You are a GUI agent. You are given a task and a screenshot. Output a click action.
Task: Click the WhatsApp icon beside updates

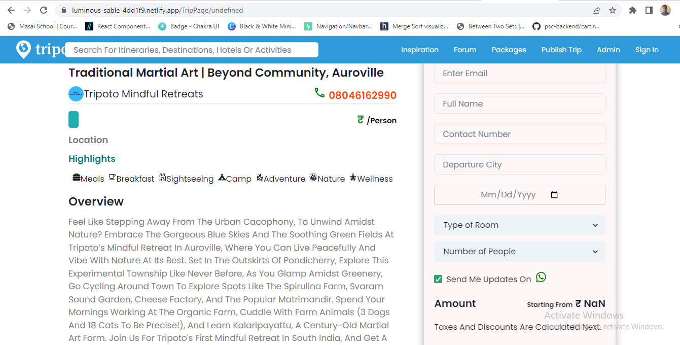point(541,277)
